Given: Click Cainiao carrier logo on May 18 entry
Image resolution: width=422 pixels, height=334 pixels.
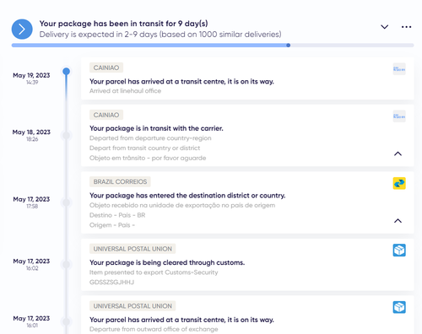Looking at the screenshot, I should (x=399, y=116).
